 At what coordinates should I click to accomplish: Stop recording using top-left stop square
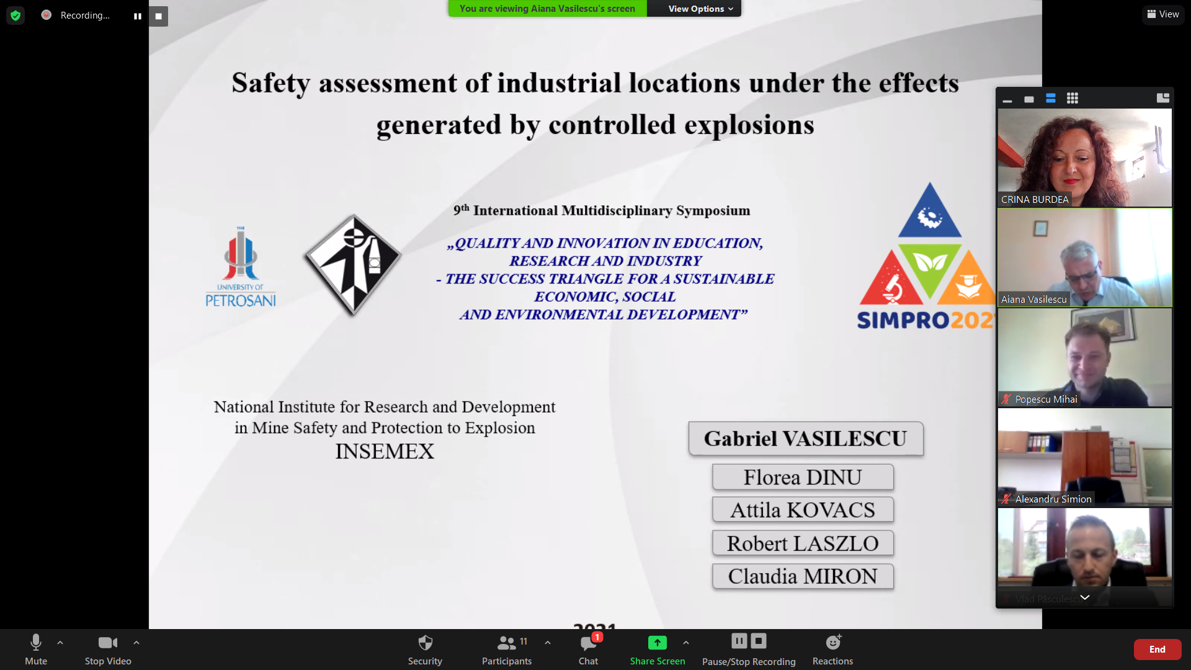point(159,16)
